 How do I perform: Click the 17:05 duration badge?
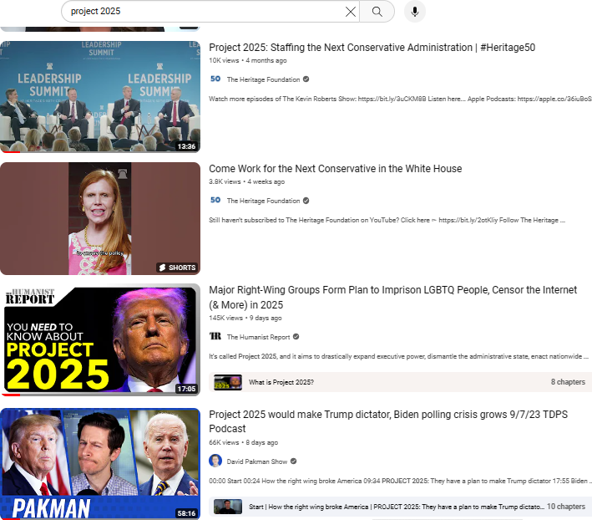coord(186,389)
